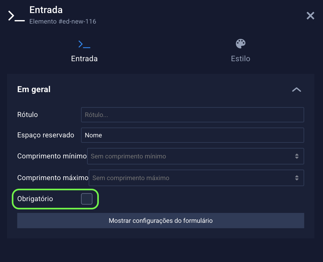The width and height of the screenshot is (323, 262).
Task: Decrease Comprimento máximo with the down arrow
Action: coord(297,179)
